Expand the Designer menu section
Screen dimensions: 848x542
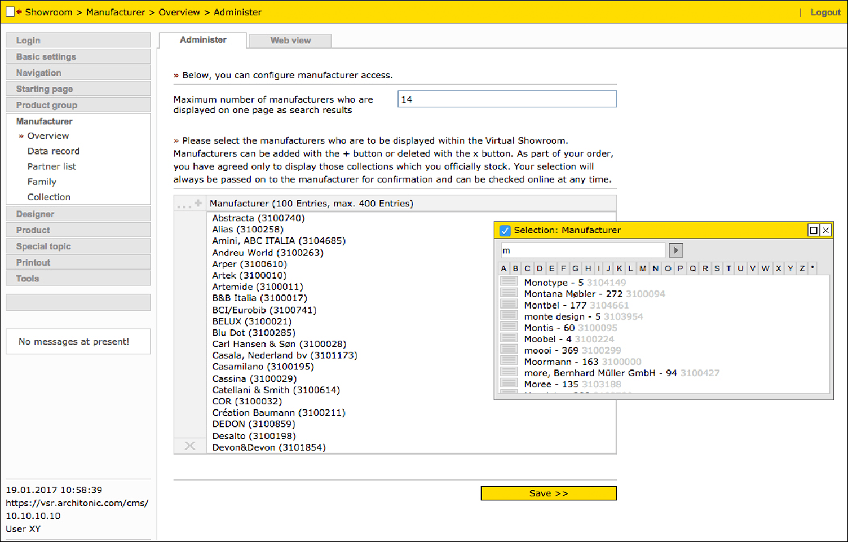click(78, 214)
